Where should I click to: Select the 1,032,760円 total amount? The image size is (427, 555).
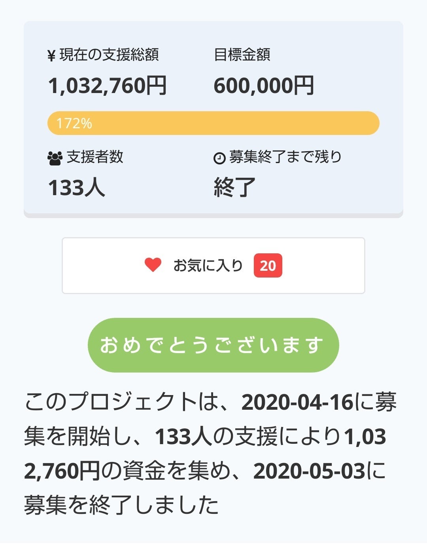pos(107,86)
